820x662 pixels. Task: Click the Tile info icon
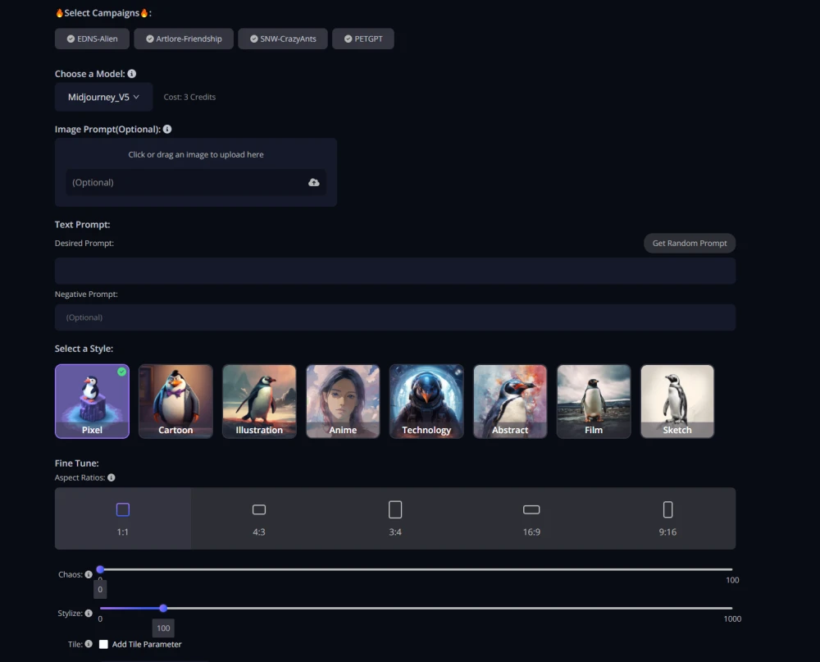(89, 644)
